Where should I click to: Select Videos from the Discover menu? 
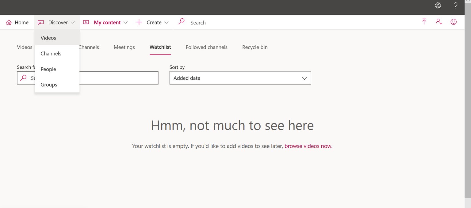click(48, 38)
